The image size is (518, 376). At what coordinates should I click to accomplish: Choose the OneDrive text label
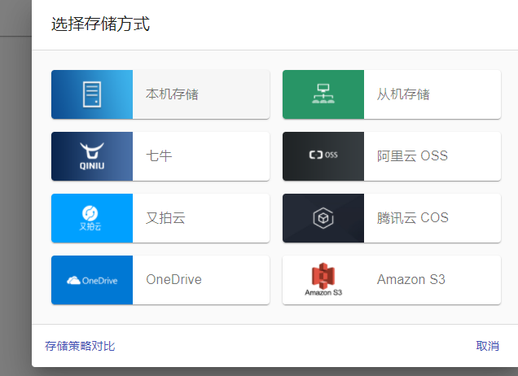point(173,280)
